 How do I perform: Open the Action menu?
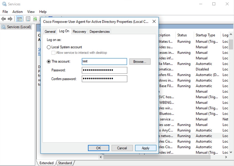click(18, 12)
